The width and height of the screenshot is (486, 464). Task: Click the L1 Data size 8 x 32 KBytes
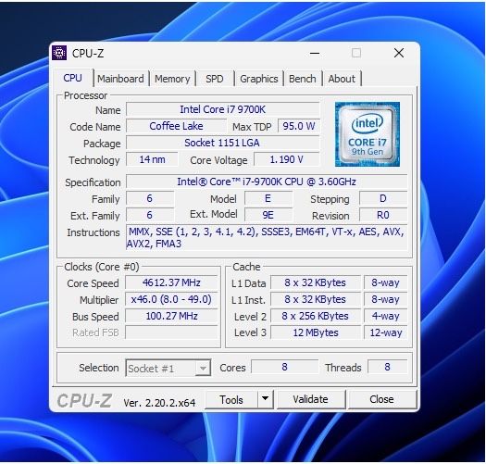coord(316,282)
